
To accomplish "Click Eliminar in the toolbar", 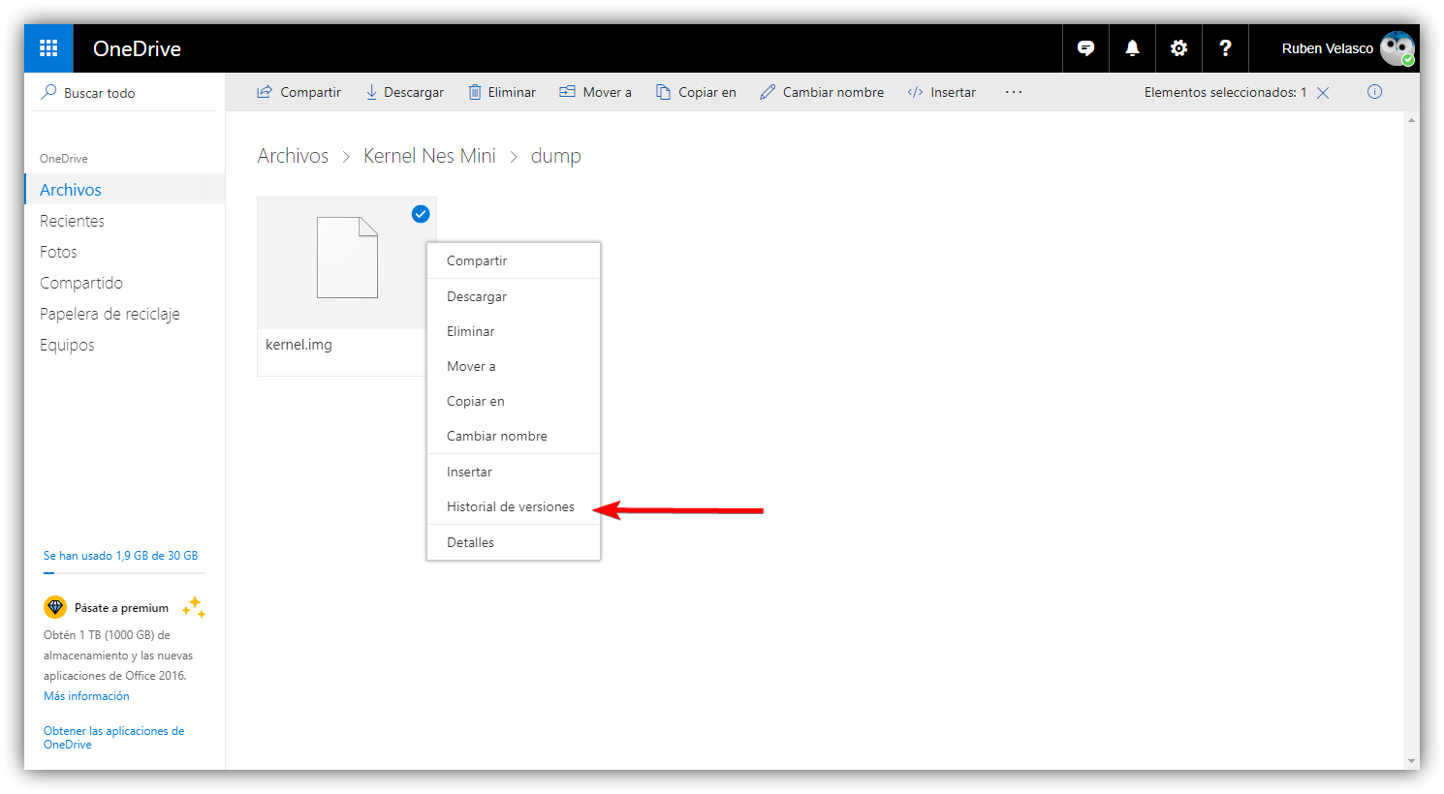I will click(501, 92).
